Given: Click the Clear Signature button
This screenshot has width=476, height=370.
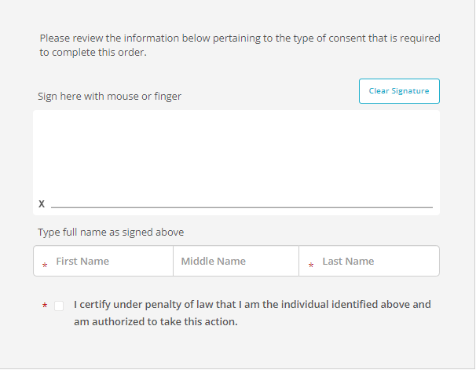Looking at the screenshot, I should point(399,91).
